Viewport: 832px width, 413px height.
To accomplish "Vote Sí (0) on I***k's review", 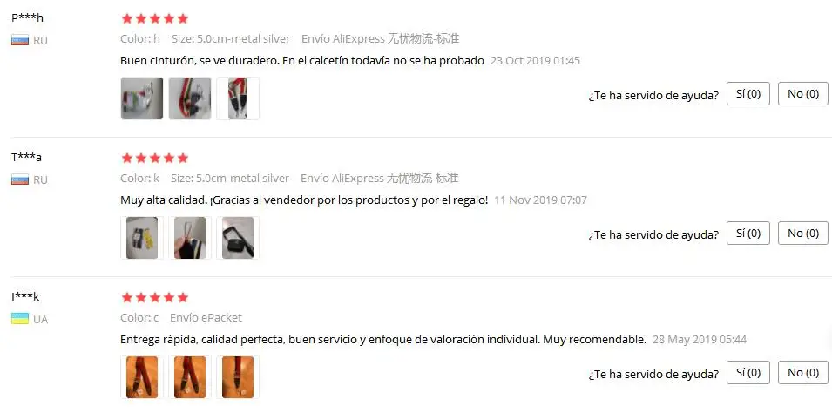I will 748,373.
